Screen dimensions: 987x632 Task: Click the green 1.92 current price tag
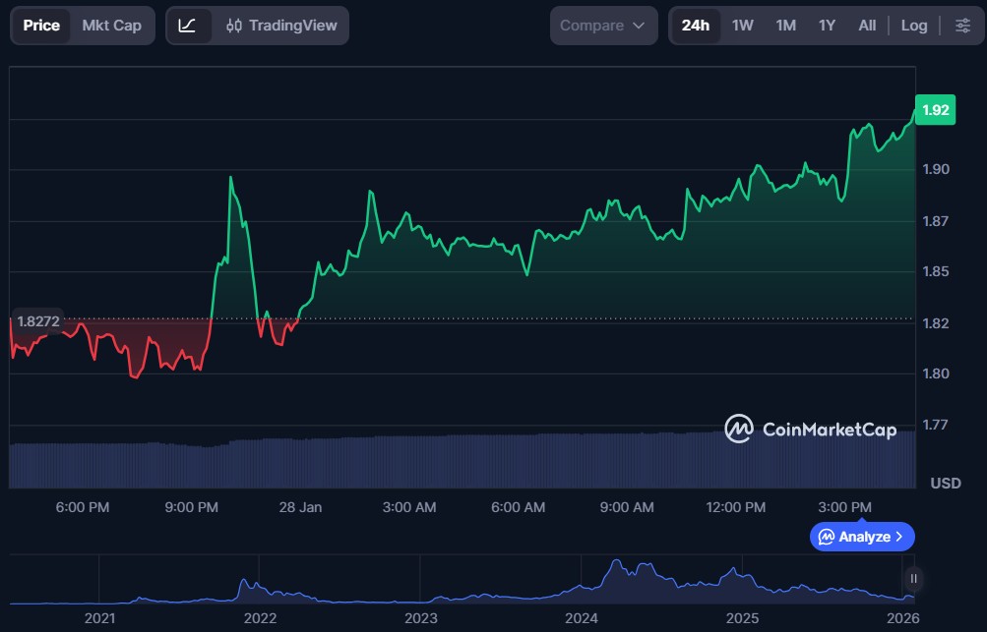(935, 110)
